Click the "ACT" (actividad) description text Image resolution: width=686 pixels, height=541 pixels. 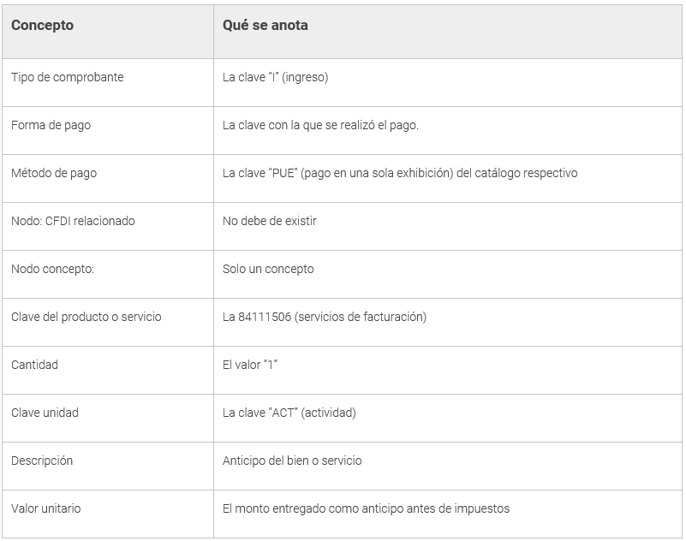(x=289, y=413)
